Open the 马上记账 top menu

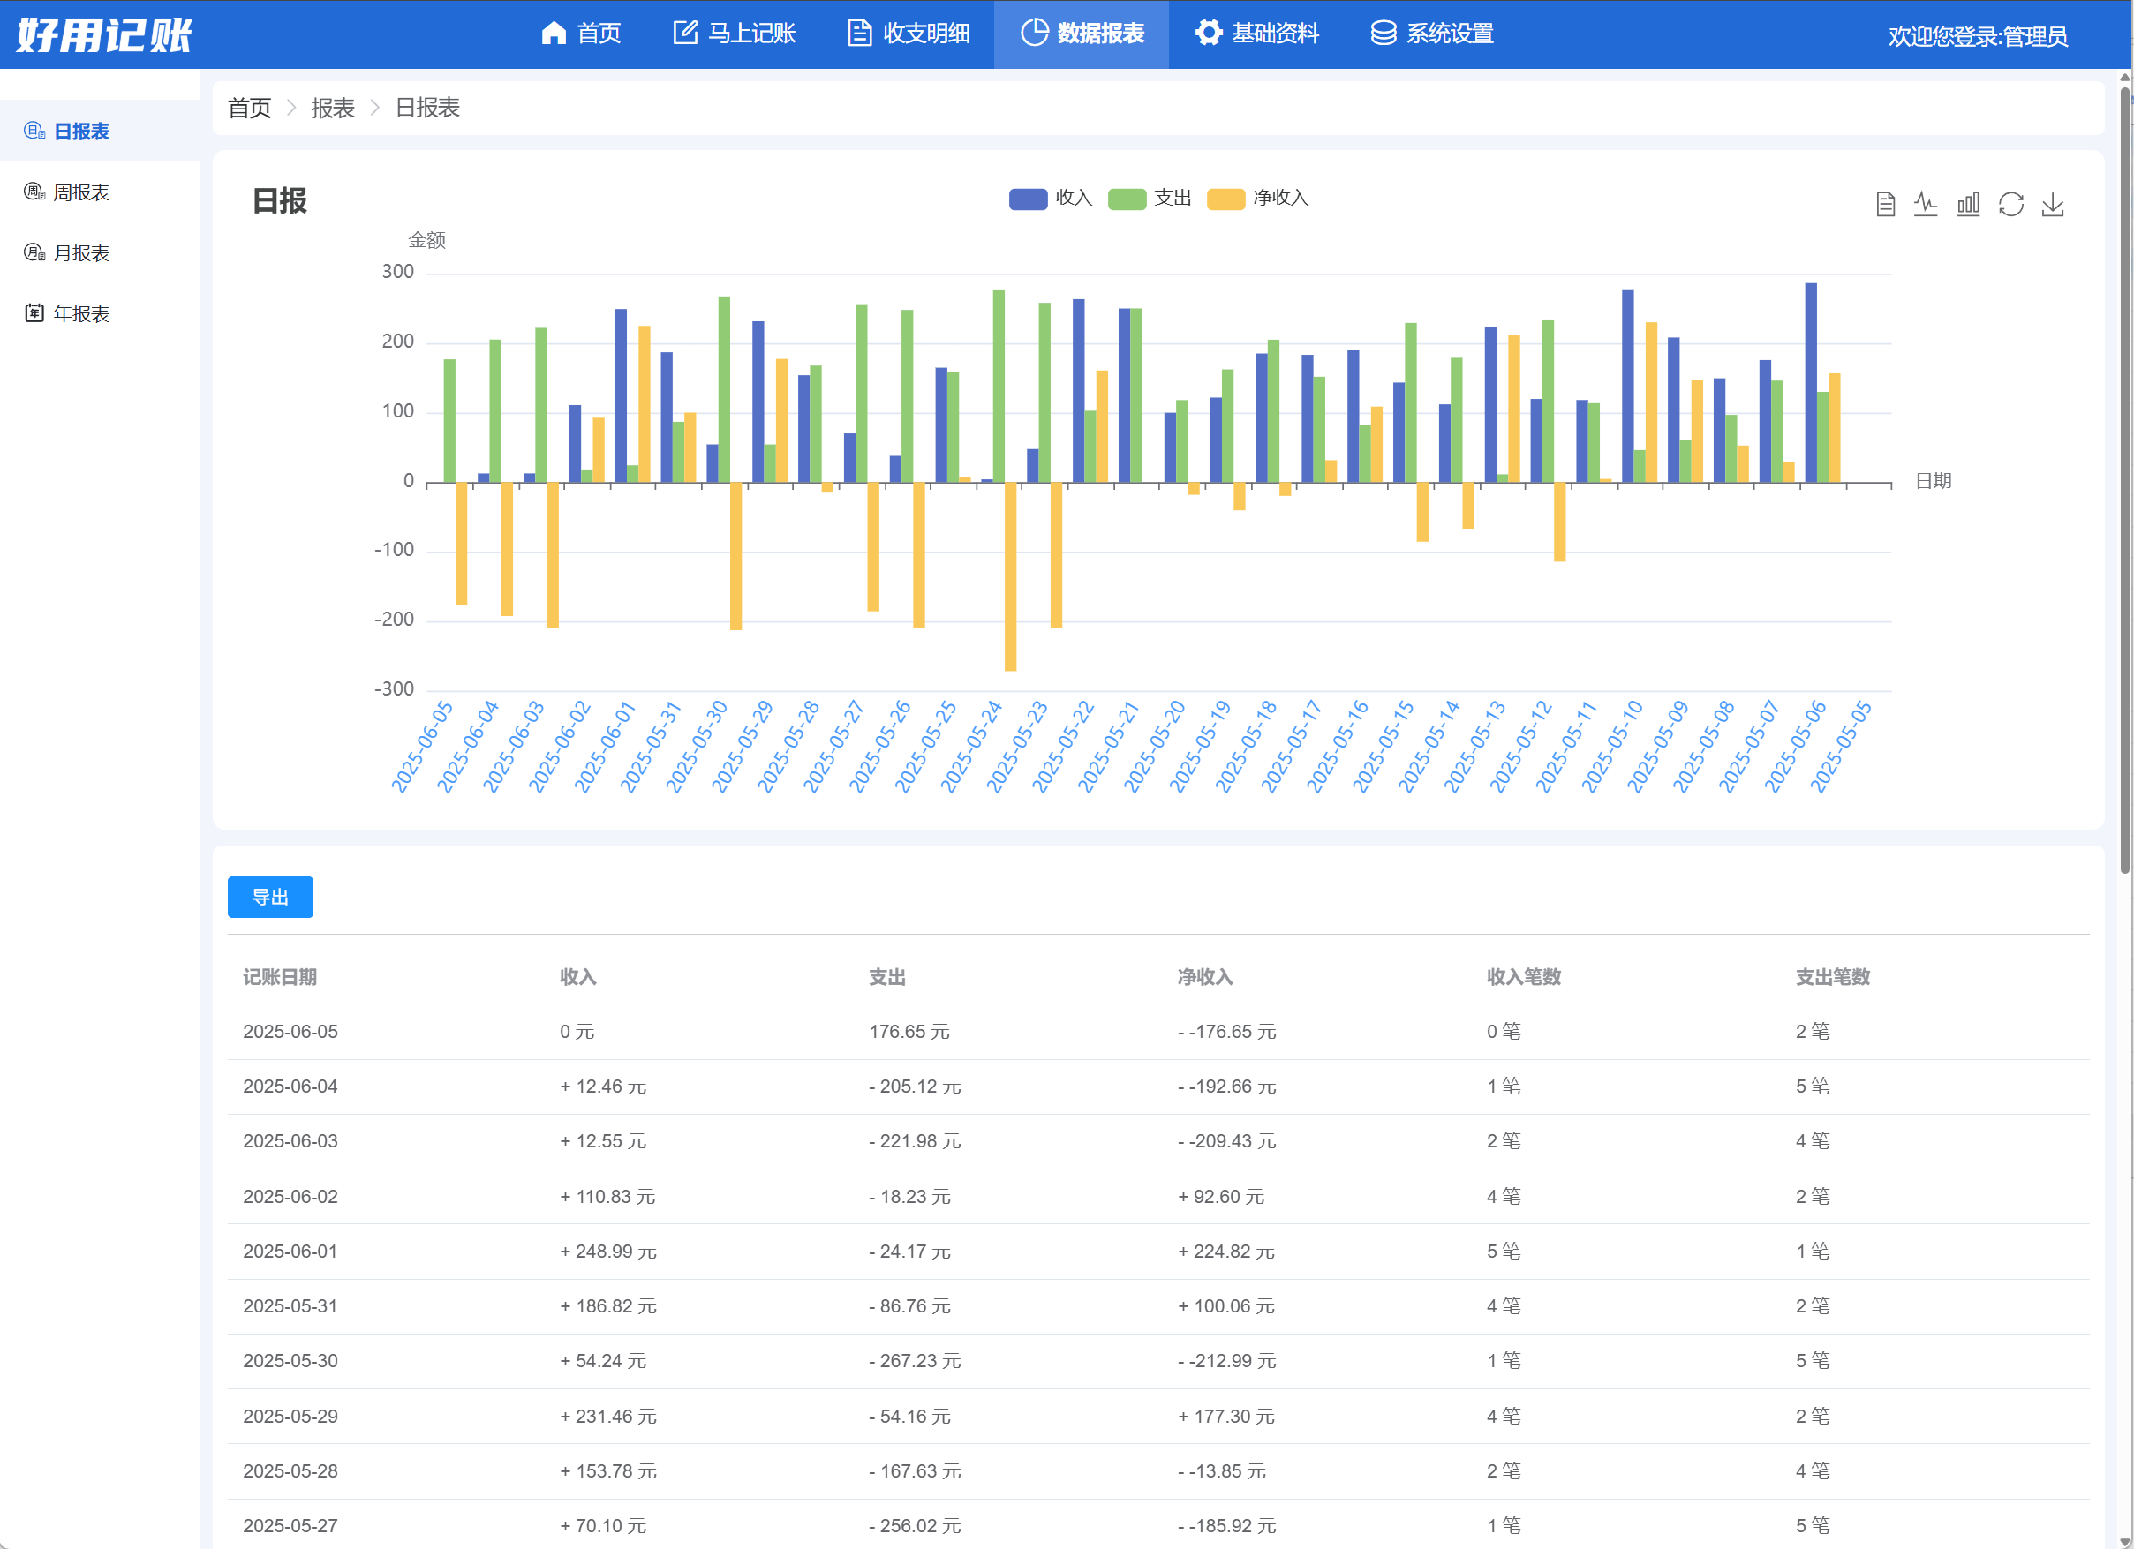click(x=734, y=34)
